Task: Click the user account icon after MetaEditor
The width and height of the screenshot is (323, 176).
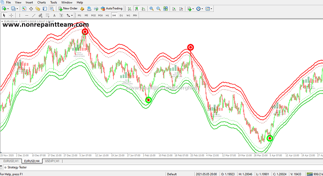Action: [89, 8]
